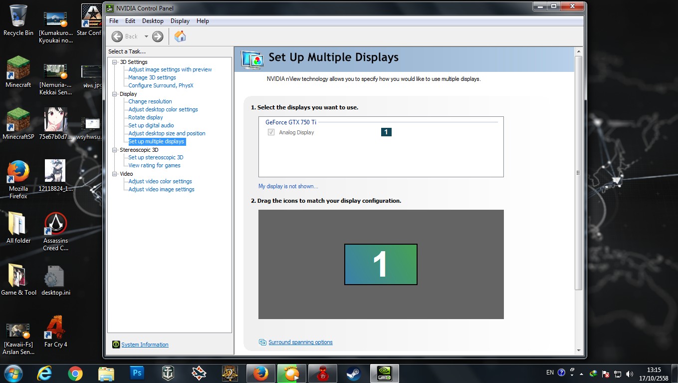Click the Forward arrow button in the toolbar

(x=158, y=36)
